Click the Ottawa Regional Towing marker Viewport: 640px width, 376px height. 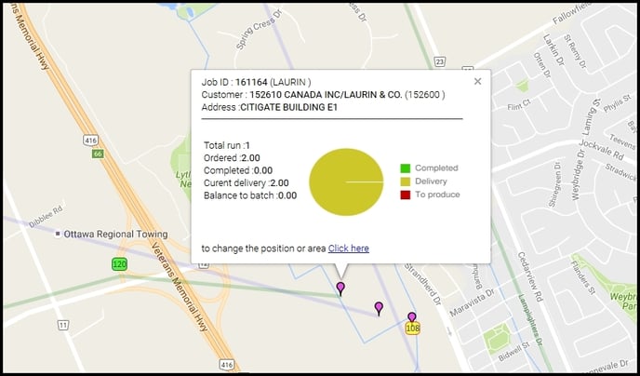point(60,234)
